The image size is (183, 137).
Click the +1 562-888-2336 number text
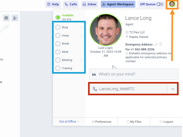pos(143,49)
